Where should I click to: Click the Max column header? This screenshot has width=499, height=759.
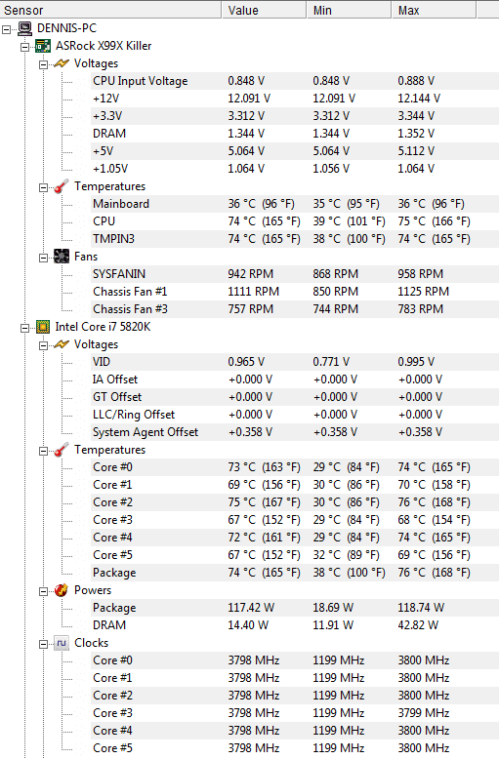[434, 10]
